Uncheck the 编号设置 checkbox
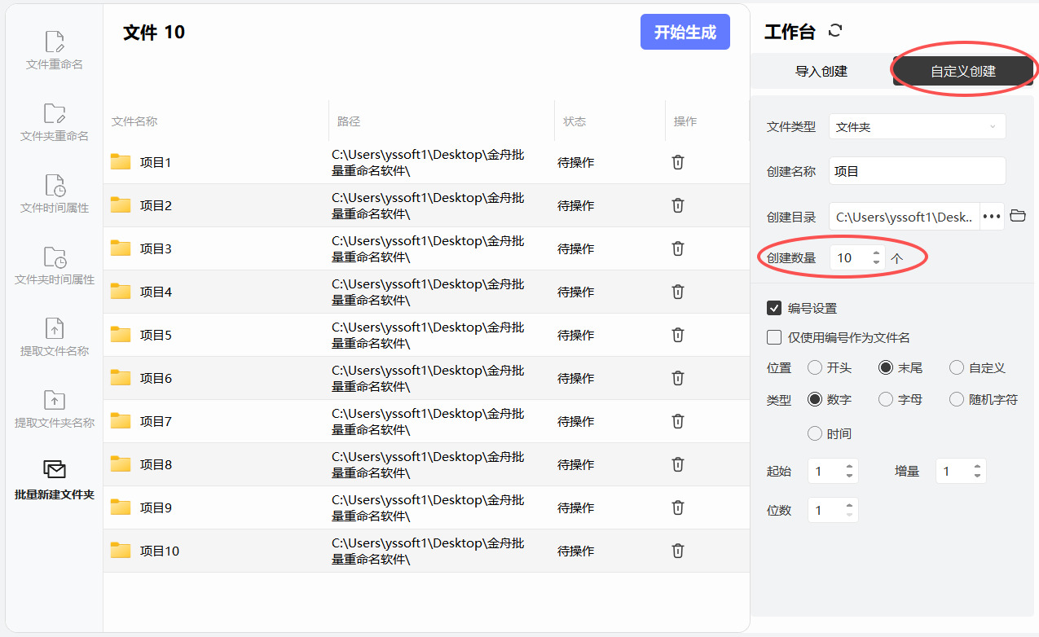This screenshot has width=1039, height=637. click(x=774, y=308)
